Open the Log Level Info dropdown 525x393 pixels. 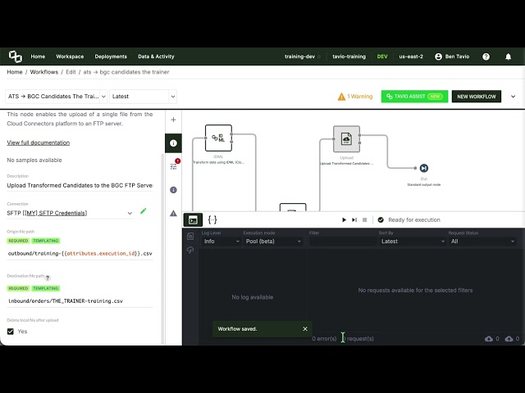coord(221,242)
